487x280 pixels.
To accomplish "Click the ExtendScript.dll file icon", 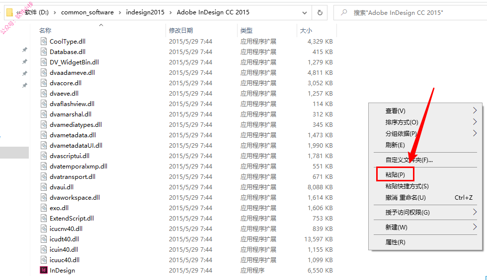I will [44, 218].
